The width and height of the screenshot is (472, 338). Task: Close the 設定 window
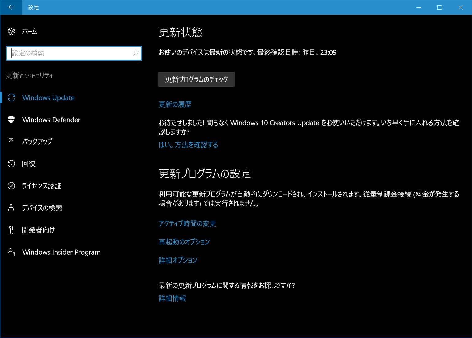pyautogui.click(x=461, y=7)
